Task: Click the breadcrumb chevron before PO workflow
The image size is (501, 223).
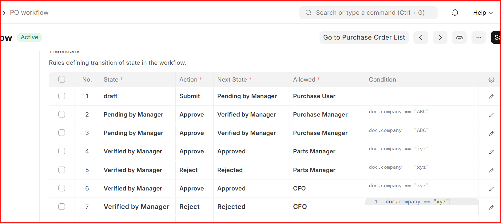Action: (4, 13)
